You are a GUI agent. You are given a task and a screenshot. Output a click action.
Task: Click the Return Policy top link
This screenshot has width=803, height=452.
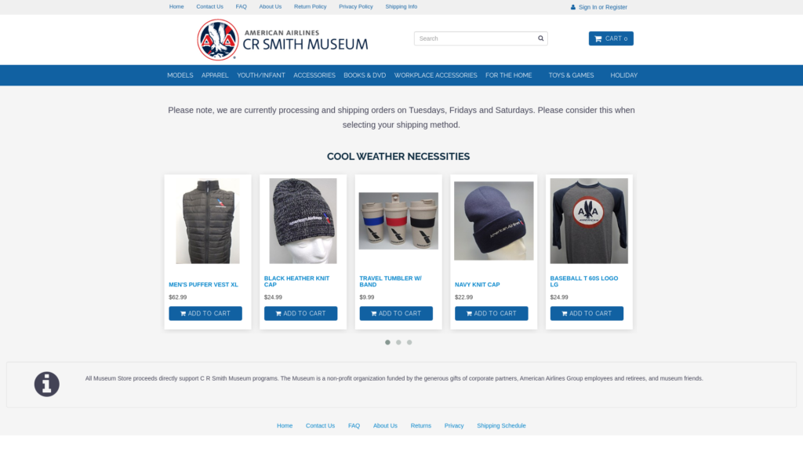pyautogui.click(x=310, y=6)
